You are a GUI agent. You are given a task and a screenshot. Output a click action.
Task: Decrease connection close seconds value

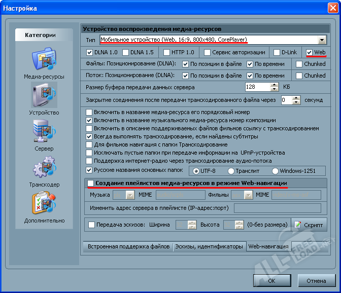pos(297,103)
